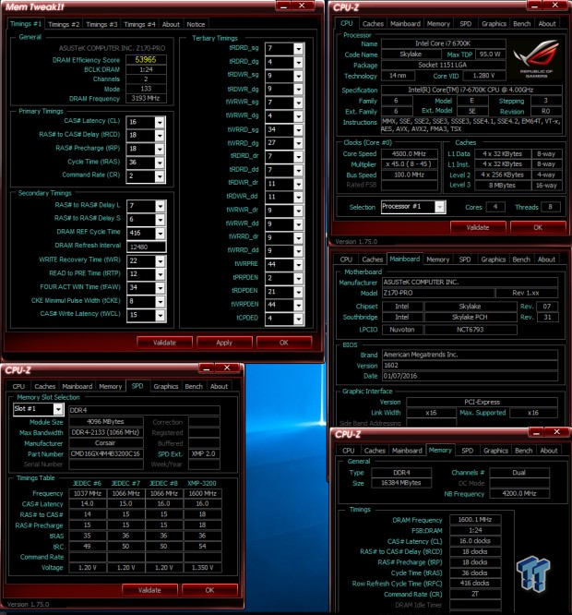Open tWRRD_sg dropdown showing 34

pyautogui.click(x=299, y=130)
